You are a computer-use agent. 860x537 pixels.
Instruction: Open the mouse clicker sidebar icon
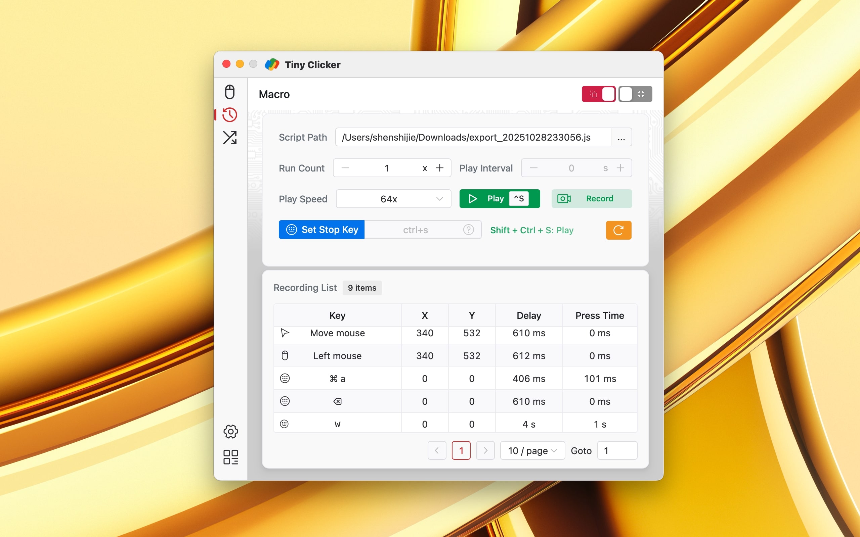[229, 92]
